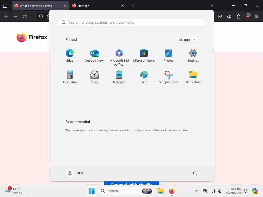
Task: Click the muted volume tray icon
Action: [220, 191]
